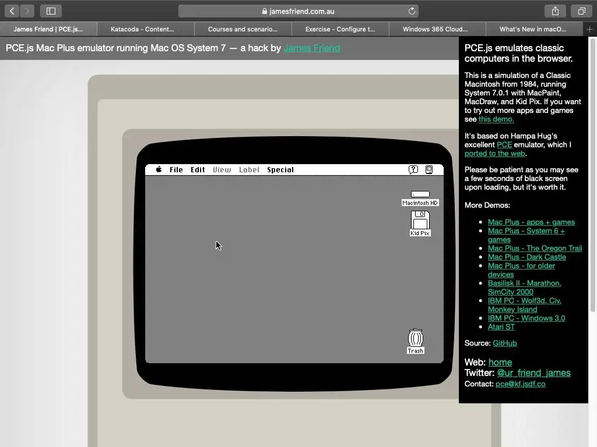Switch to the Katacoda - Content tab
This screenshot has height=447, width=597.
coord(145,29)
